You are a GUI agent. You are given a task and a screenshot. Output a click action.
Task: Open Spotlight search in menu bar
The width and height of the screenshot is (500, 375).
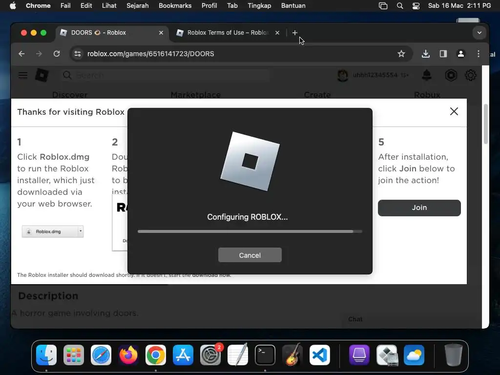click(399, 6)
